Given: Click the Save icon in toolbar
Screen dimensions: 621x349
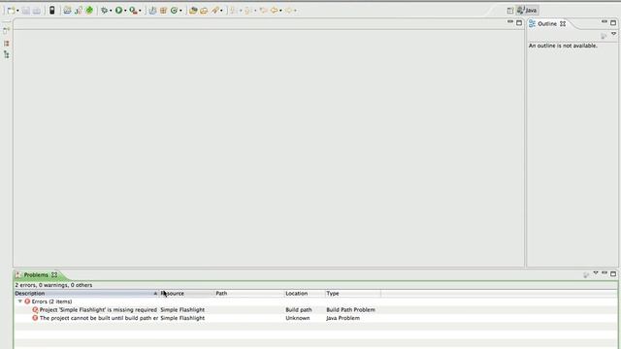Looking at the screenshot, I should point(26,11).
